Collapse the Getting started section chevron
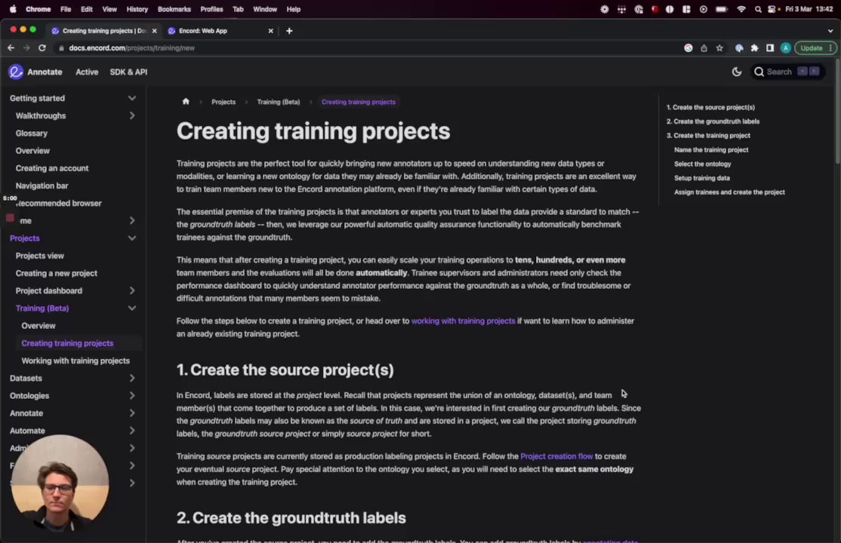The width and height of the screenshot is (841, 543). [x=132, y=98]
